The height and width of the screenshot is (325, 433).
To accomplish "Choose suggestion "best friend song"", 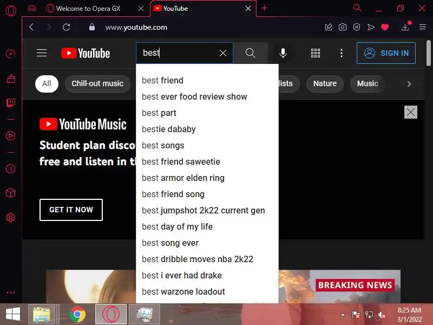I will tap(207, 194).
